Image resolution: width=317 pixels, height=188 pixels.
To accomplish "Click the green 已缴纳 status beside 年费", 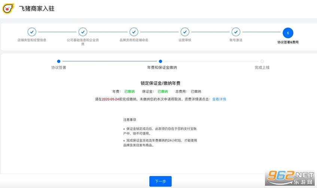I will [129, 92].
